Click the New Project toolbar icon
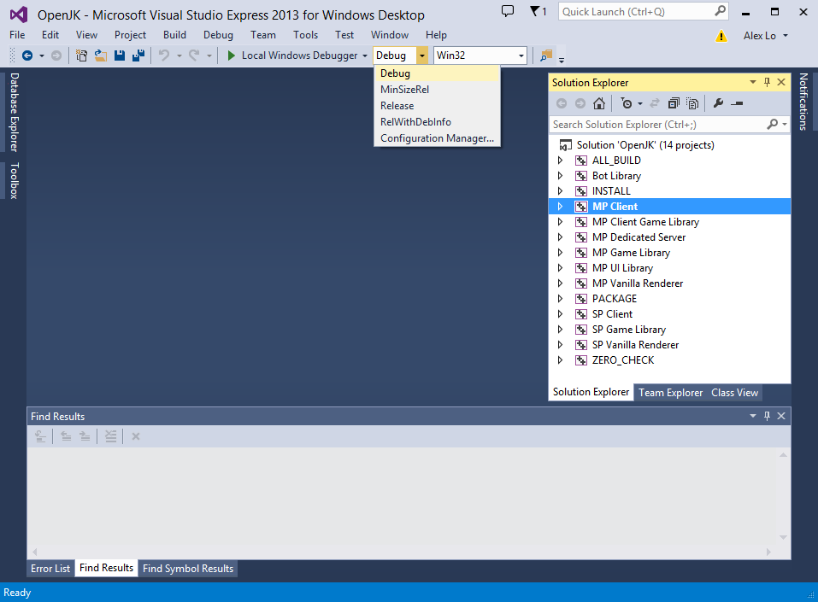818x602 pixels. 82,56
